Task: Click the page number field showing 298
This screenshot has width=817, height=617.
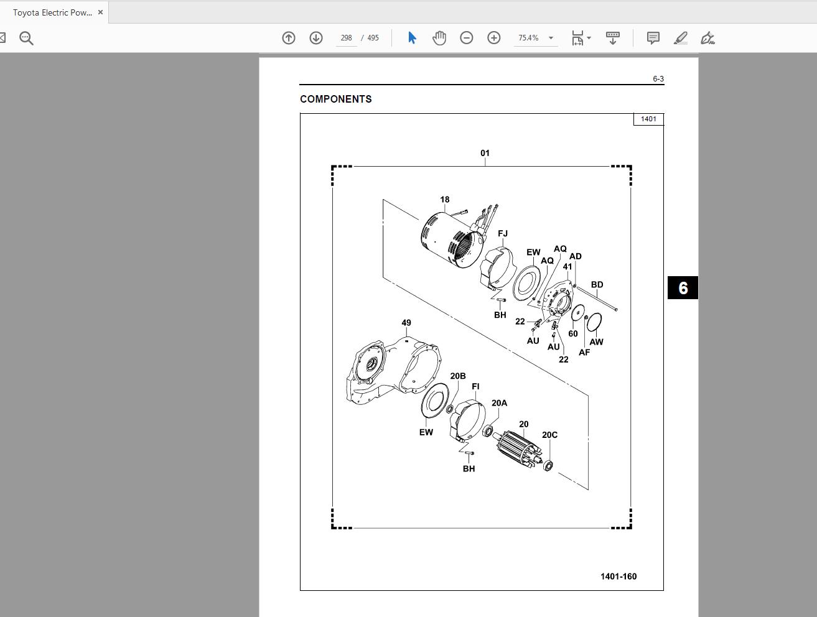Action: [x=346, y=38]
